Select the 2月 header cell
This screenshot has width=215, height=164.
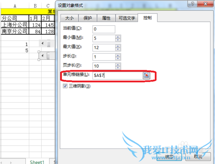coord(48,18)
